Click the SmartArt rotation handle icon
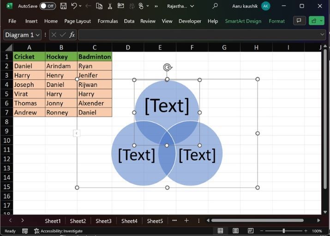This screenshot has height=236, width=330. coord(168,67)
